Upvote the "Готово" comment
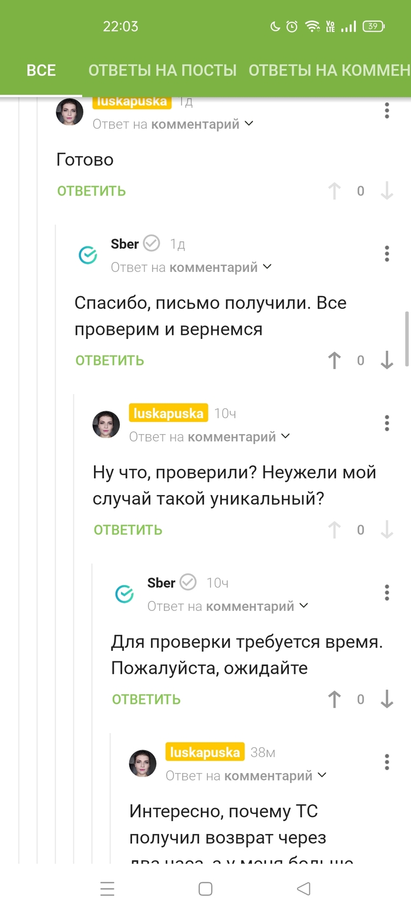The height and width of the screenshot is (914, 411). (x=334, y=191)
